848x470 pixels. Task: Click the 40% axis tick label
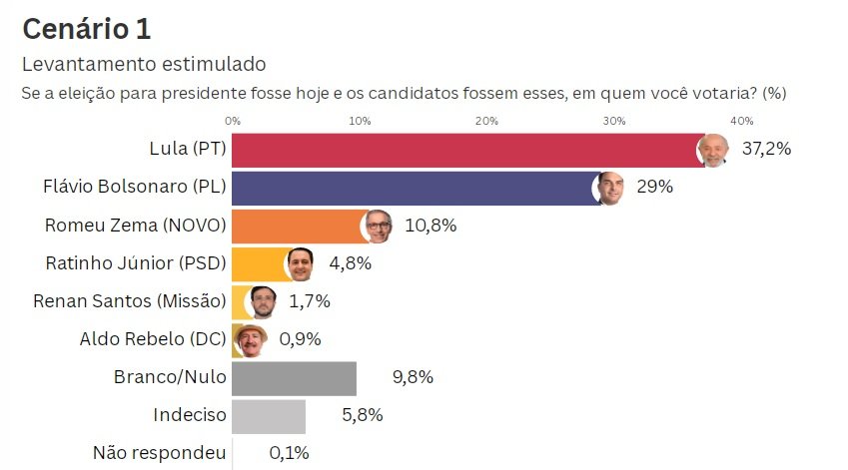tap(741, 121)
